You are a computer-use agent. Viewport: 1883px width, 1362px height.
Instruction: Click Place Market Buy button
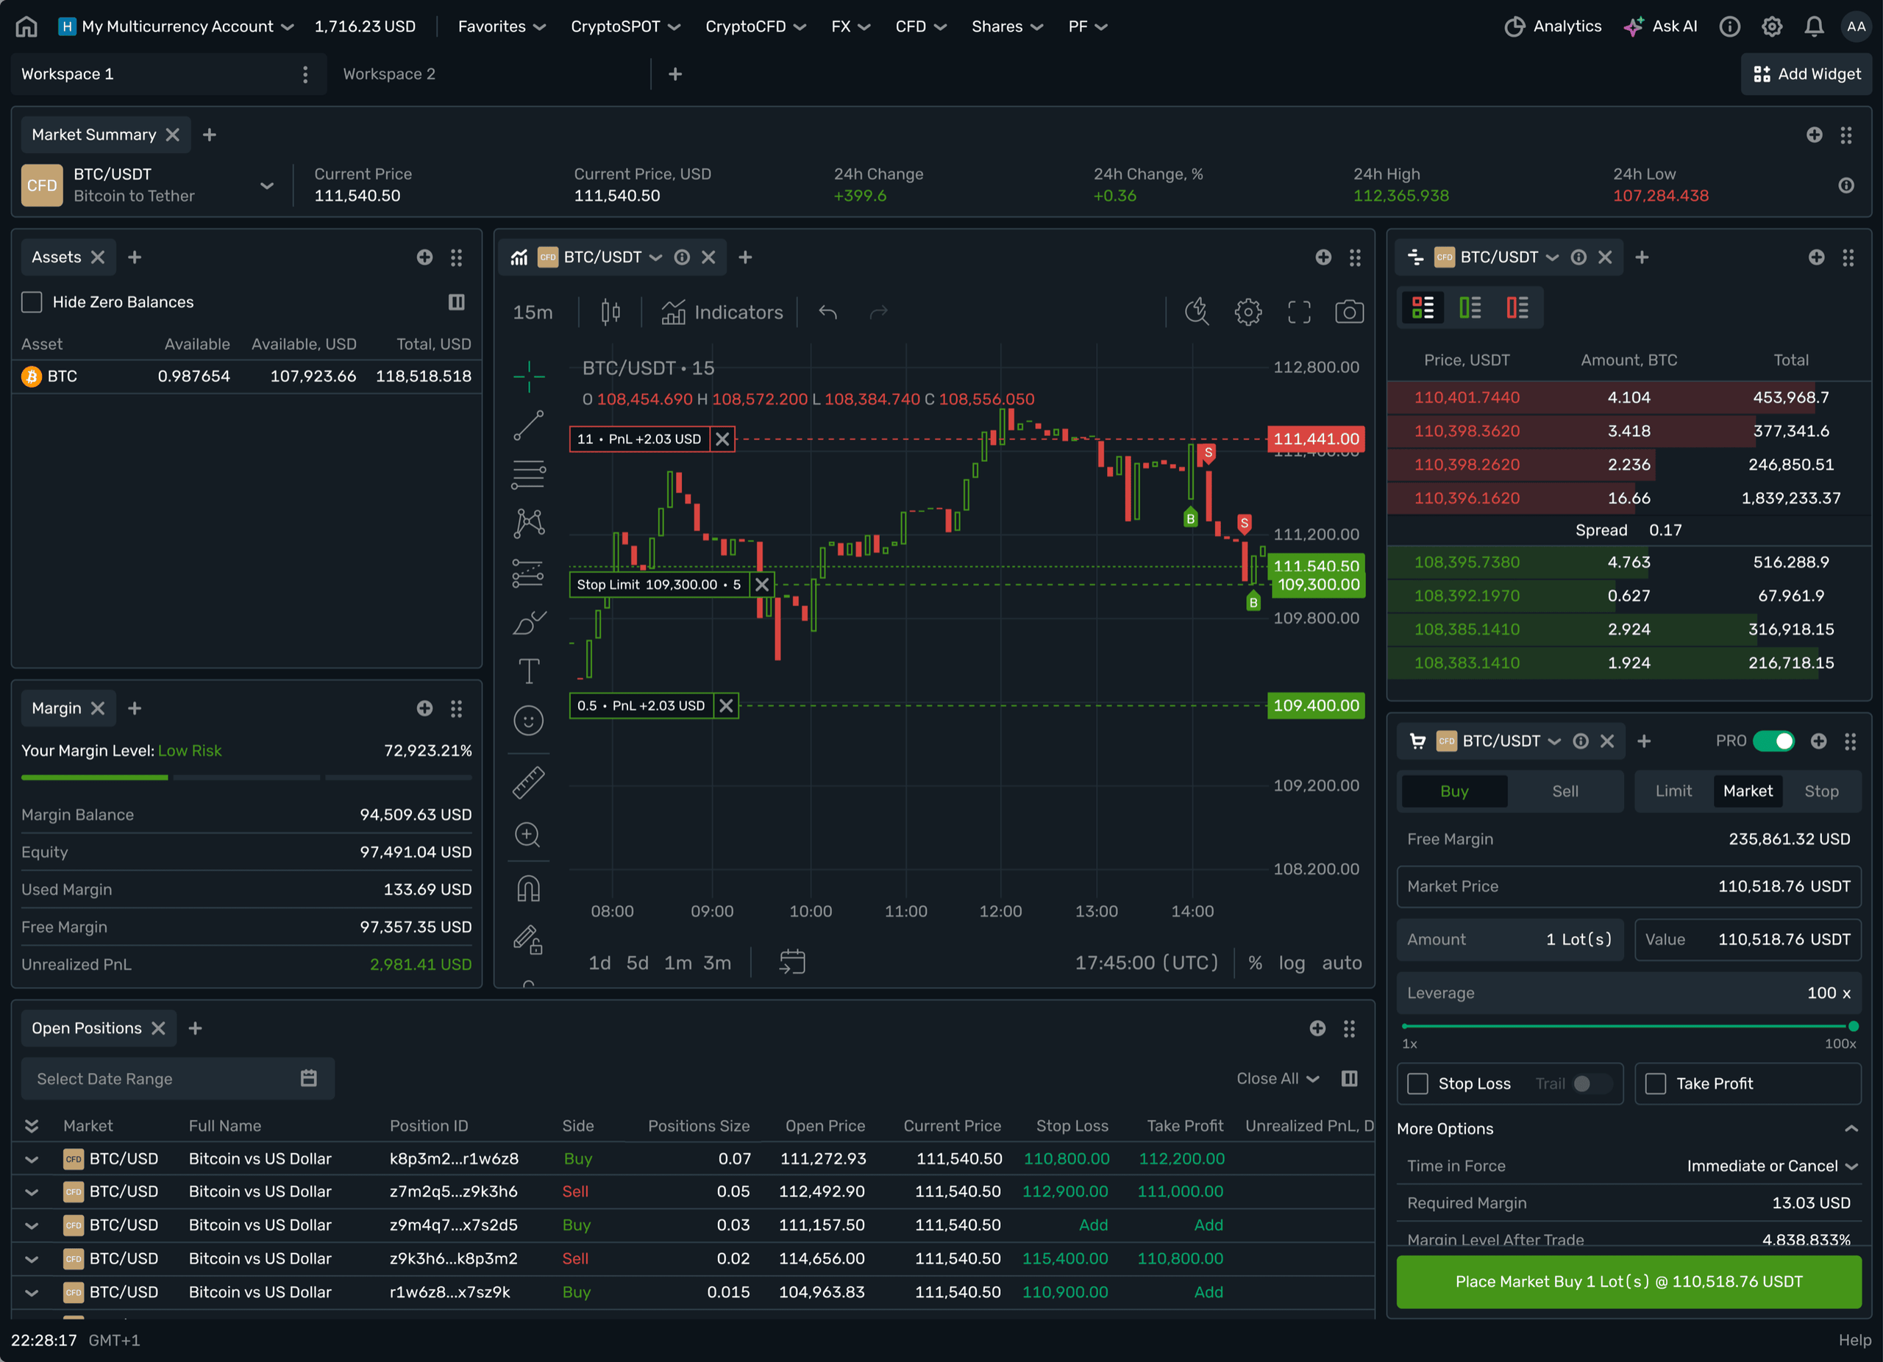(x=1628, y=1282)
